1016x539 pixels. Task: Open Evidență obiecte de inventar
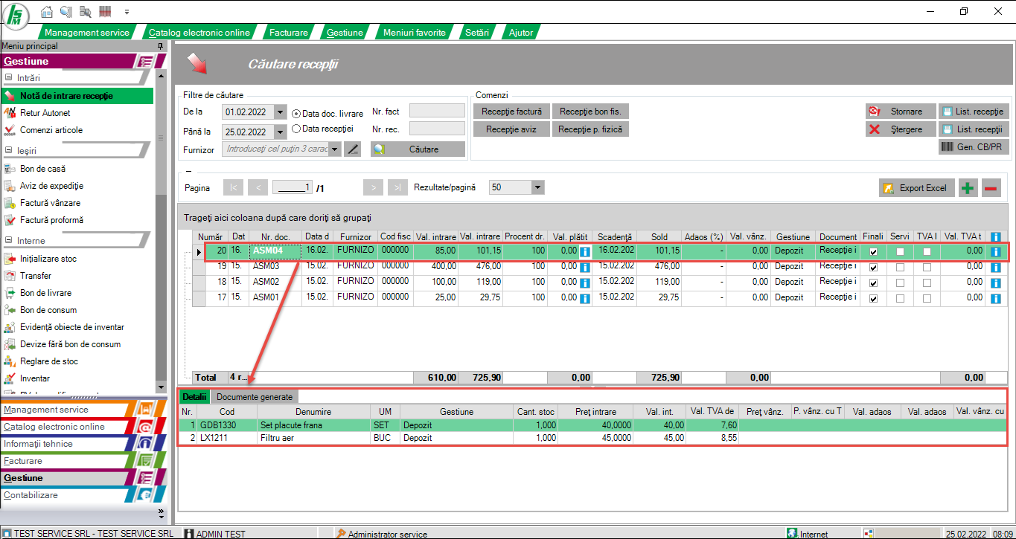pyautogui.click(x=72, y=327)
